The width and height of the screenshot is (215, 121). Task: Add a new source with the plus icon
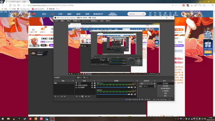[x=77, y=97]
